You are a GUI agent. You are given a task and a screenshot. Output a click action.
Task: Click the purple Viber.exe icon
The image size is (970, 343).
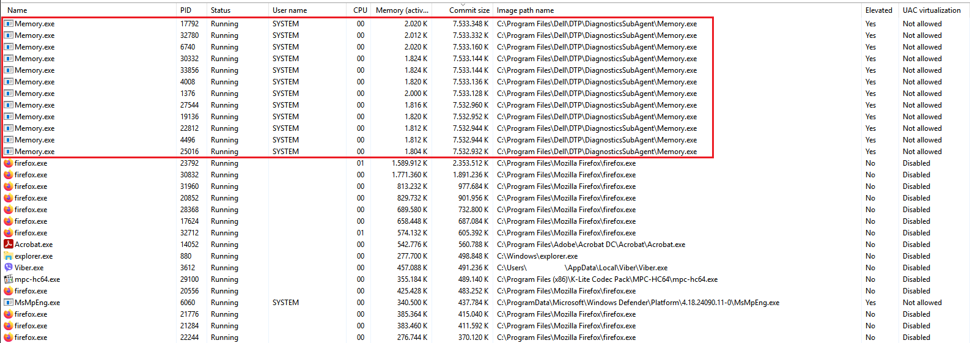(9, 267)
